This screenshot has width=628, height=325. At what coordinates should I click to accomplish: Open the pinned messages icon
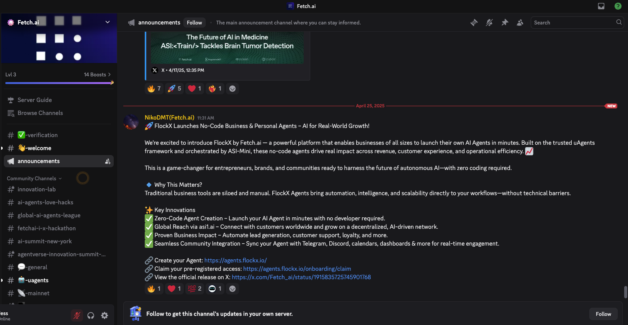point(505,23)
